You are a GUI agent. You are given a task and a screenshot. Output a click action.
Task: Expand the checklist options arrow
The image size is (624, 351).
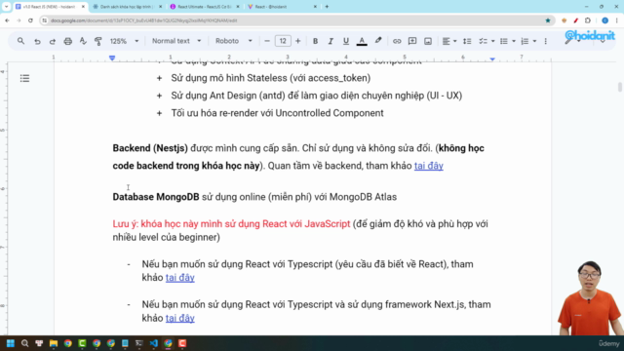492,41
